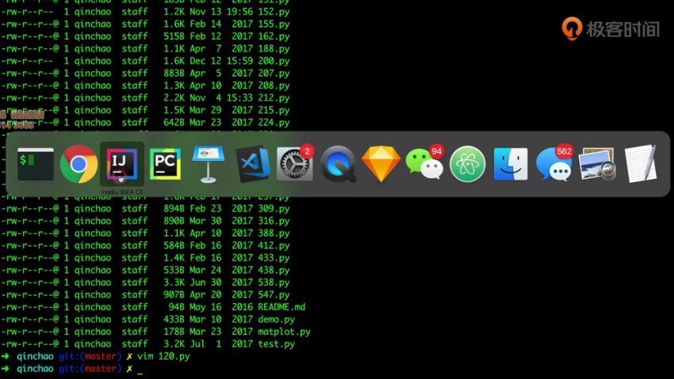Click the test.py entry in the file listing
Viewport: 674px width, 379px height.
pos(276,344)
